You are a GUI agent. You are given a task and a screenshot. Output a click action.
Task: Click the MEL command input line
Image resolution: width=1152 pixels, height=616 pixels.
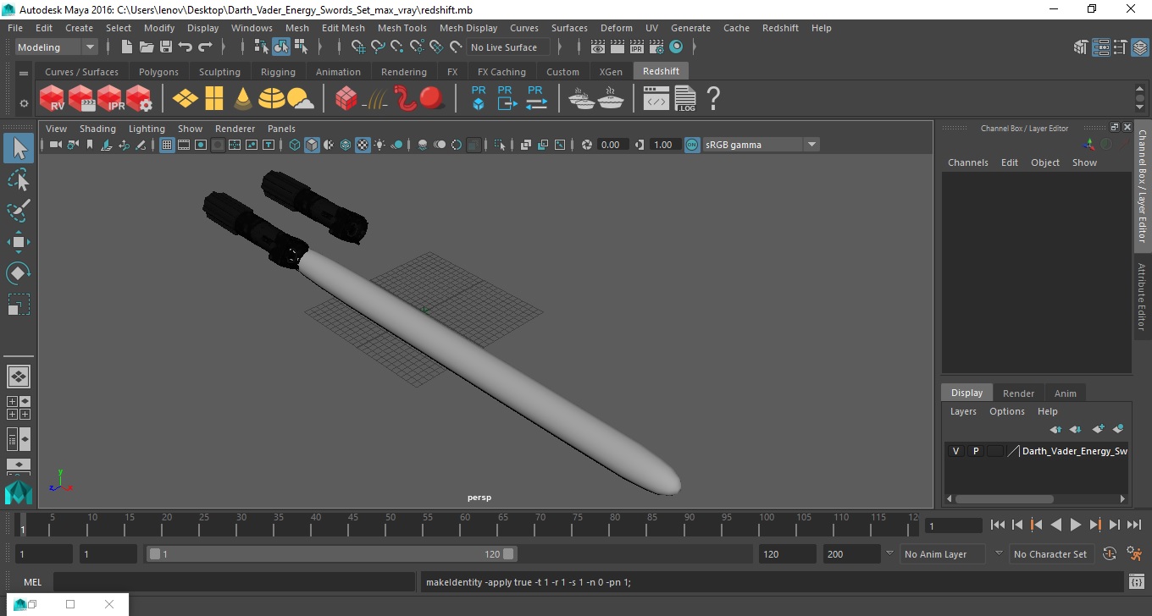(x=234, y=582)
